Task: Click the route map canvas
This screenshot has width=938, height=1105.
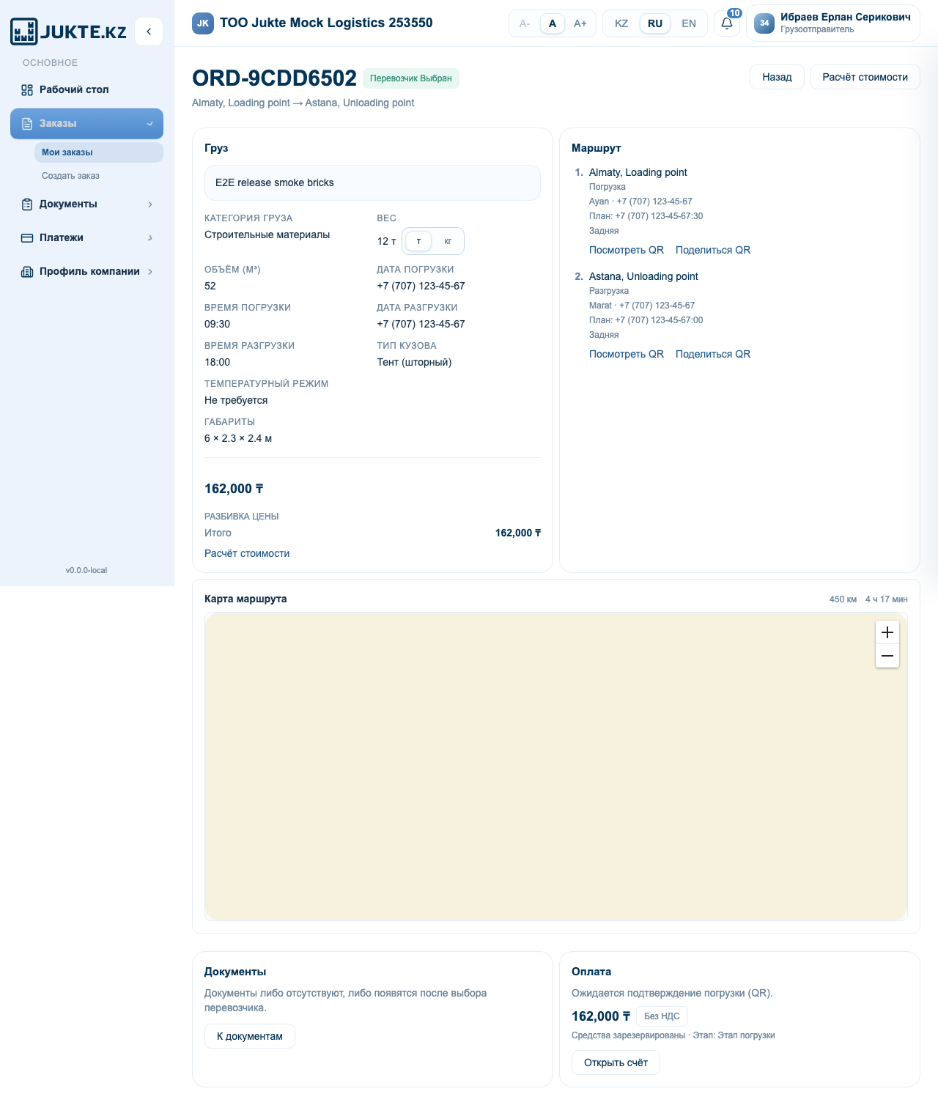Action: 556,766
